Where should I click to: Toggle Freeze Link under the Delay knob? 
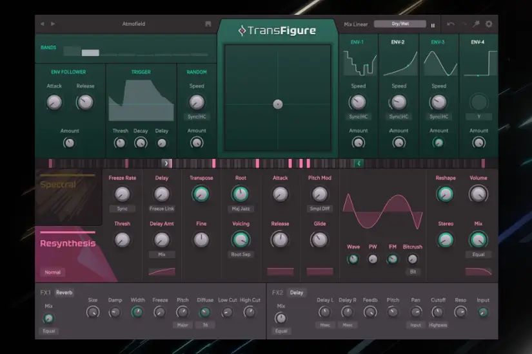click(x=162, y=209)
